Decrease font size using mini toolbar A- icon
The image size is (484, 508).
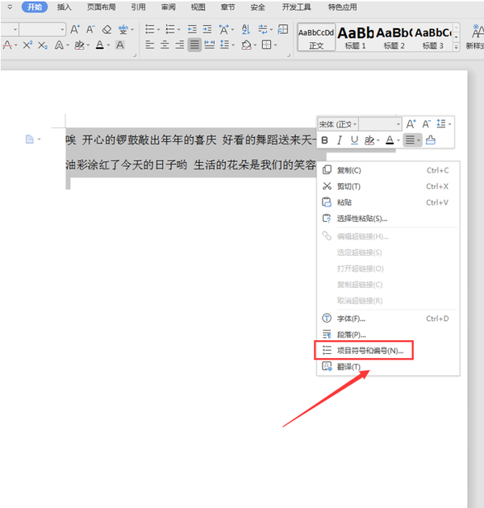click(x=426, y=124)
